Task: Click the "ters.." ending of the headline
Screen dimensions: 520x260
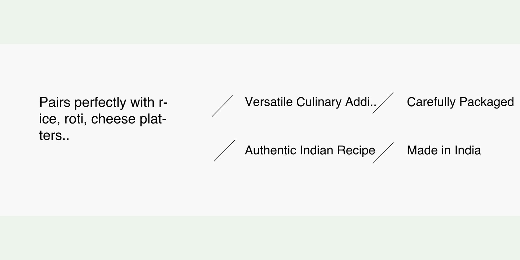Action: click(x=54, y=136)
